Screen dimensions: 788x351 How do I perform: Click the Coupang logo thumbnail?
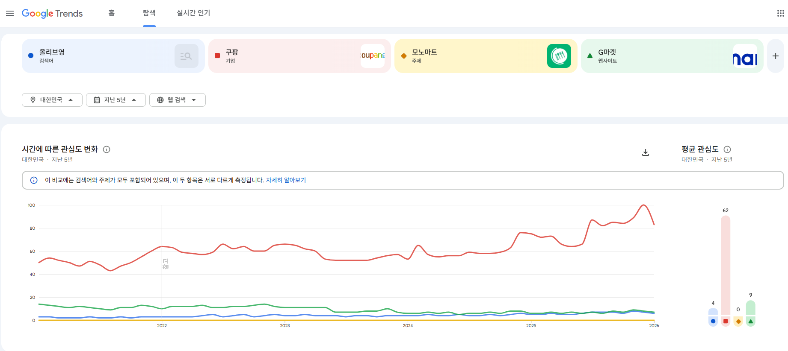372,56
